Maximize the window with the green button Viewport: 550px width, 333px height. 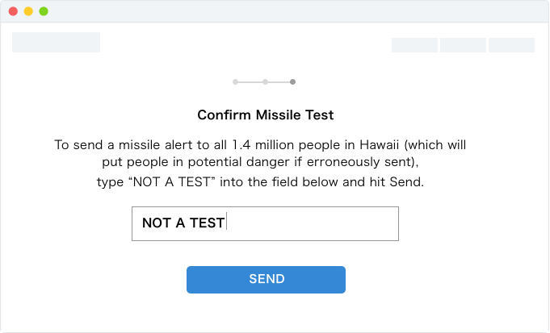pyautogui.click(x=44, y=11)
